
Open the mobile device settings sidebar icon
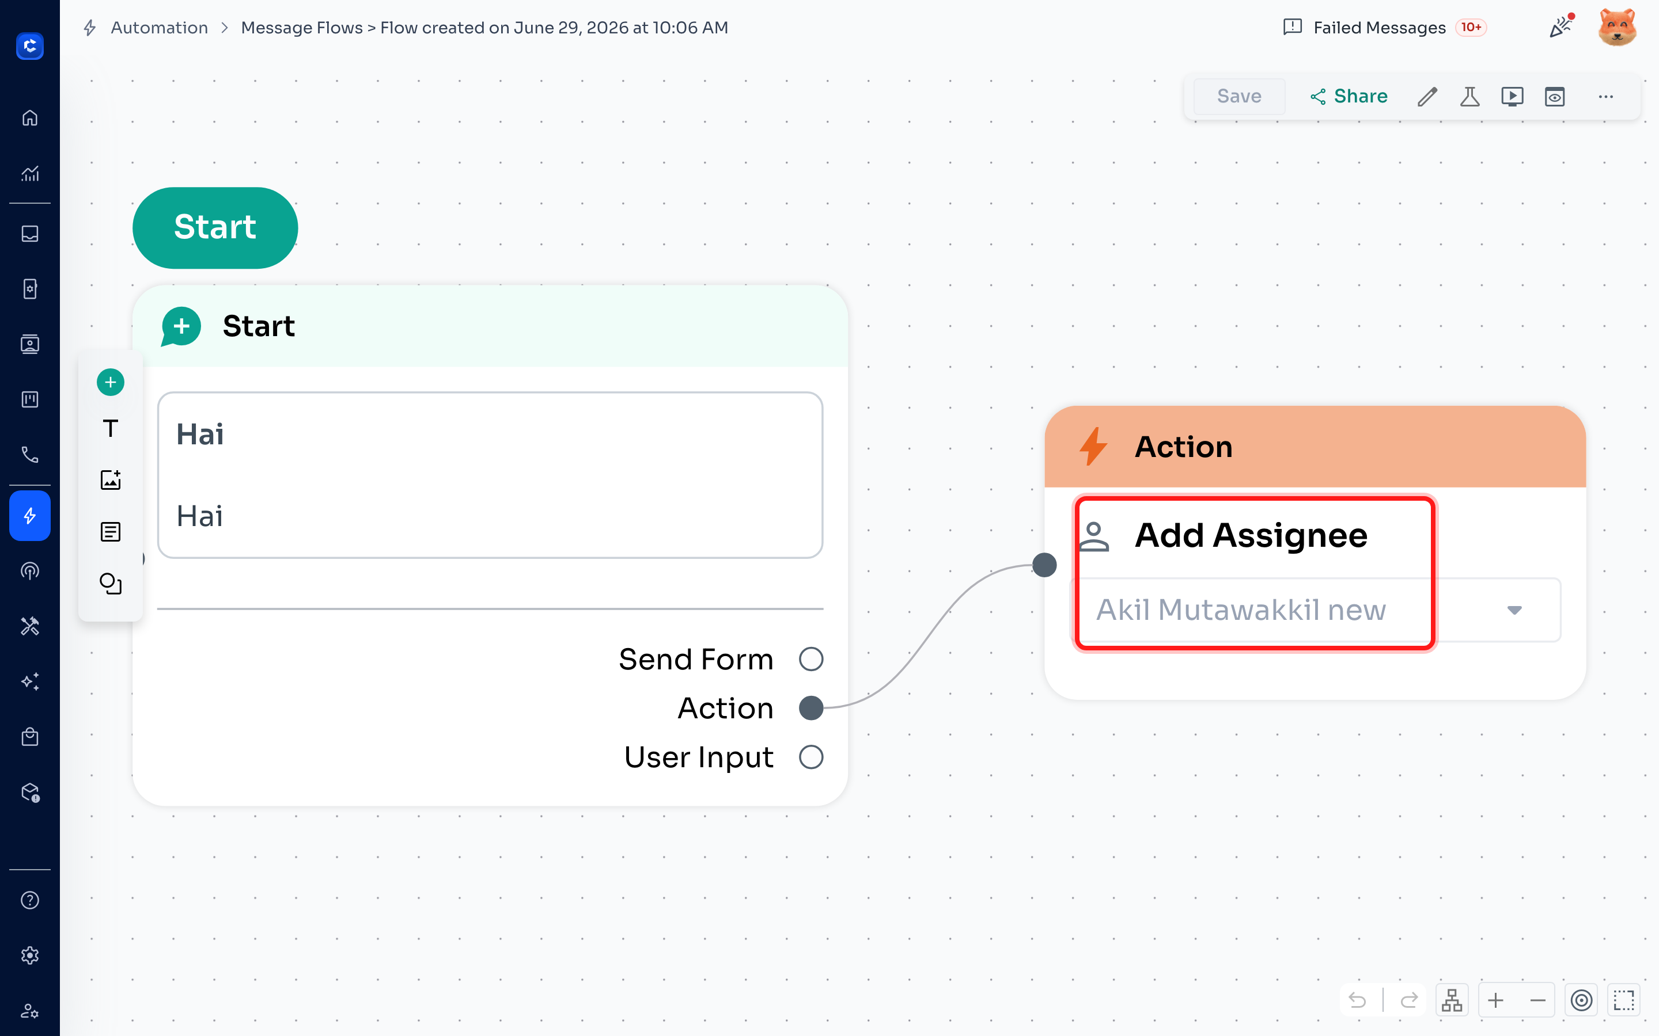(x=29, y=288)
